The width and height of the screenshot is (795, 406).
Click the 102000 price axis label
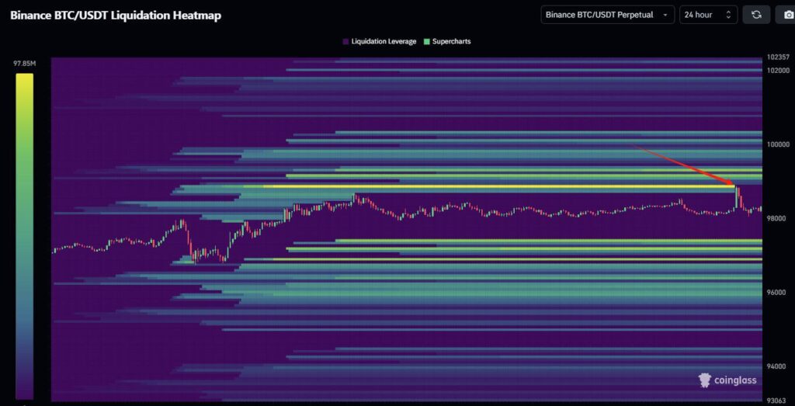click(x=778, y=71)
